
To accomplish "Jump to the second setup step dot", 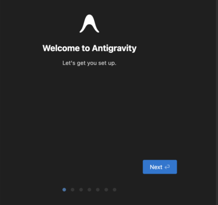I will pos(72,190).
